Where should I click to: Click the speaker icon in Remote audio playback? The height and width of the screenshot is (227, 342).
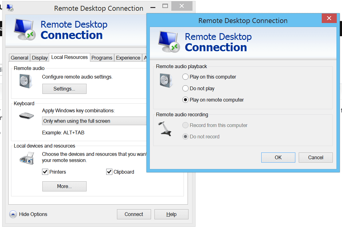(x=166, y=80)
